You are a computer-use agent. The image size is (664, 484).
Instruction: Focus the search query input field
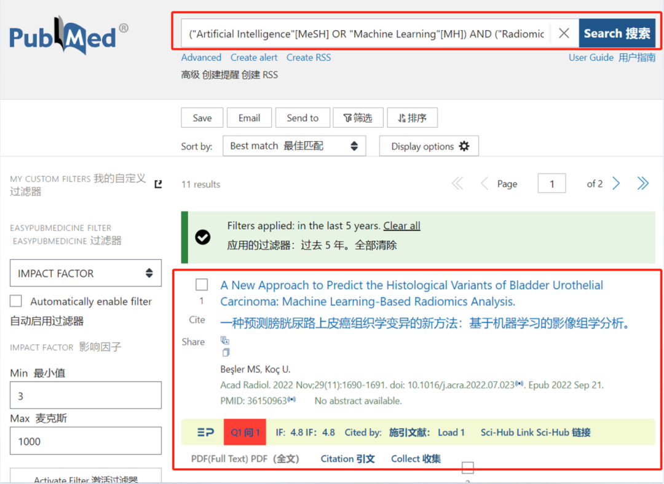366,33
